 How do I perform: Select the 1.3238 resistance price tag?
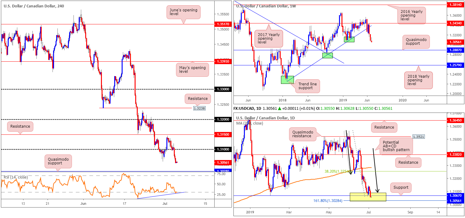coord(199,108)
